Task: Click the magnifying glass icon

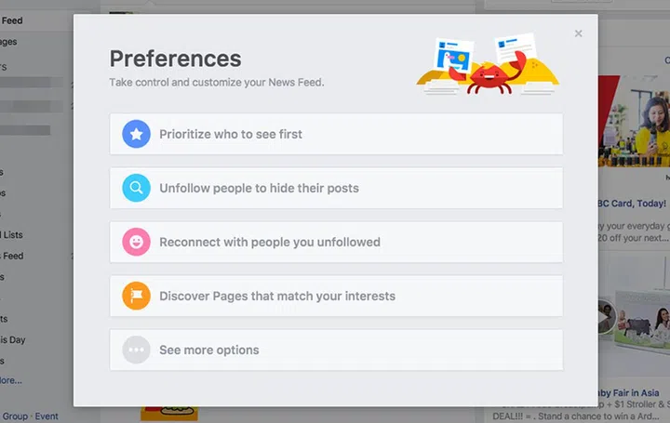Action: click(136, 189)
